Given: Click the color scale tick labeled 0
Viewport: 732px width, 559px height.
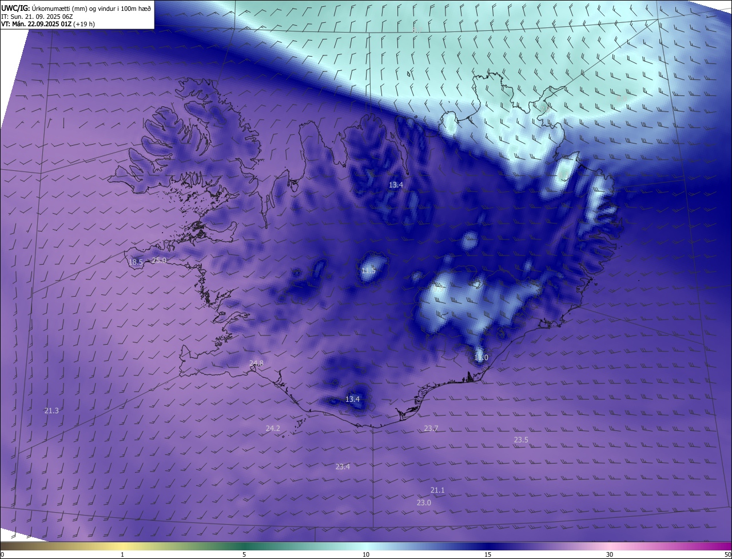Looking at the screenshot, I should click(x=2, y=554).
